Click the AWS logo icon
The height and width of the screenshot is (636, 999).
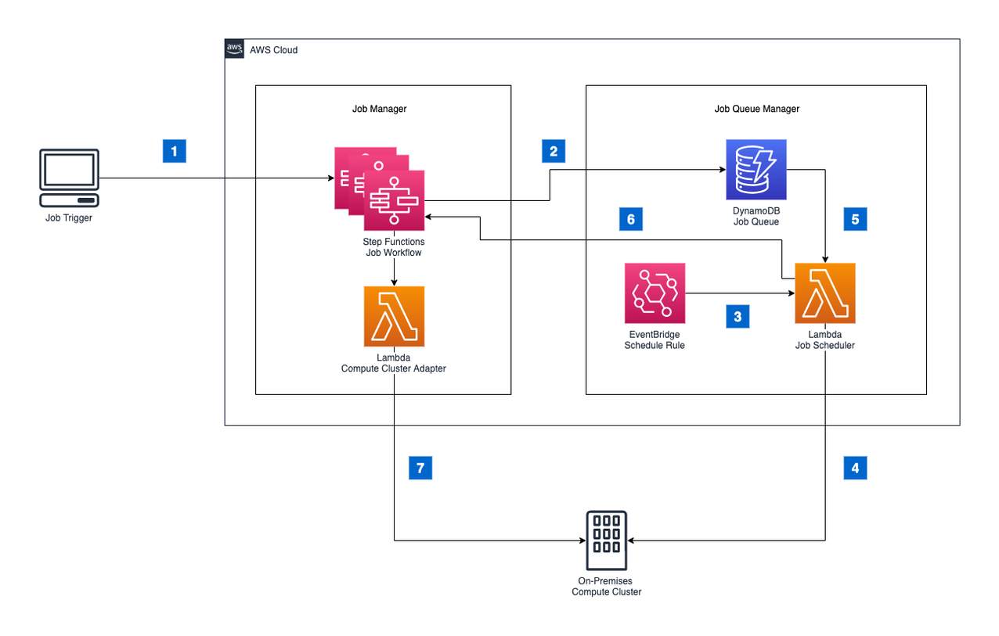click(235, 49)
